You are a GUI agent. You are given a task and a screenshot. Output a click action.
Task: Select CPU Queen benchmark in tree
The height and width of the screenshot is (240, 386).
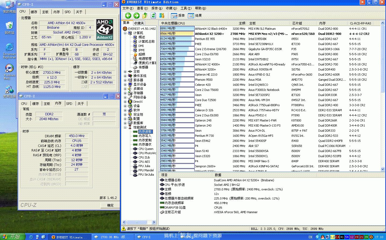[146, 149]
